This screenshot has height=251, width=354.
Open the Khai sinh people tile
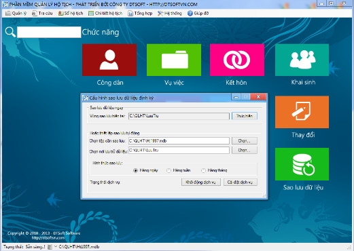click(x=302, y=60)
